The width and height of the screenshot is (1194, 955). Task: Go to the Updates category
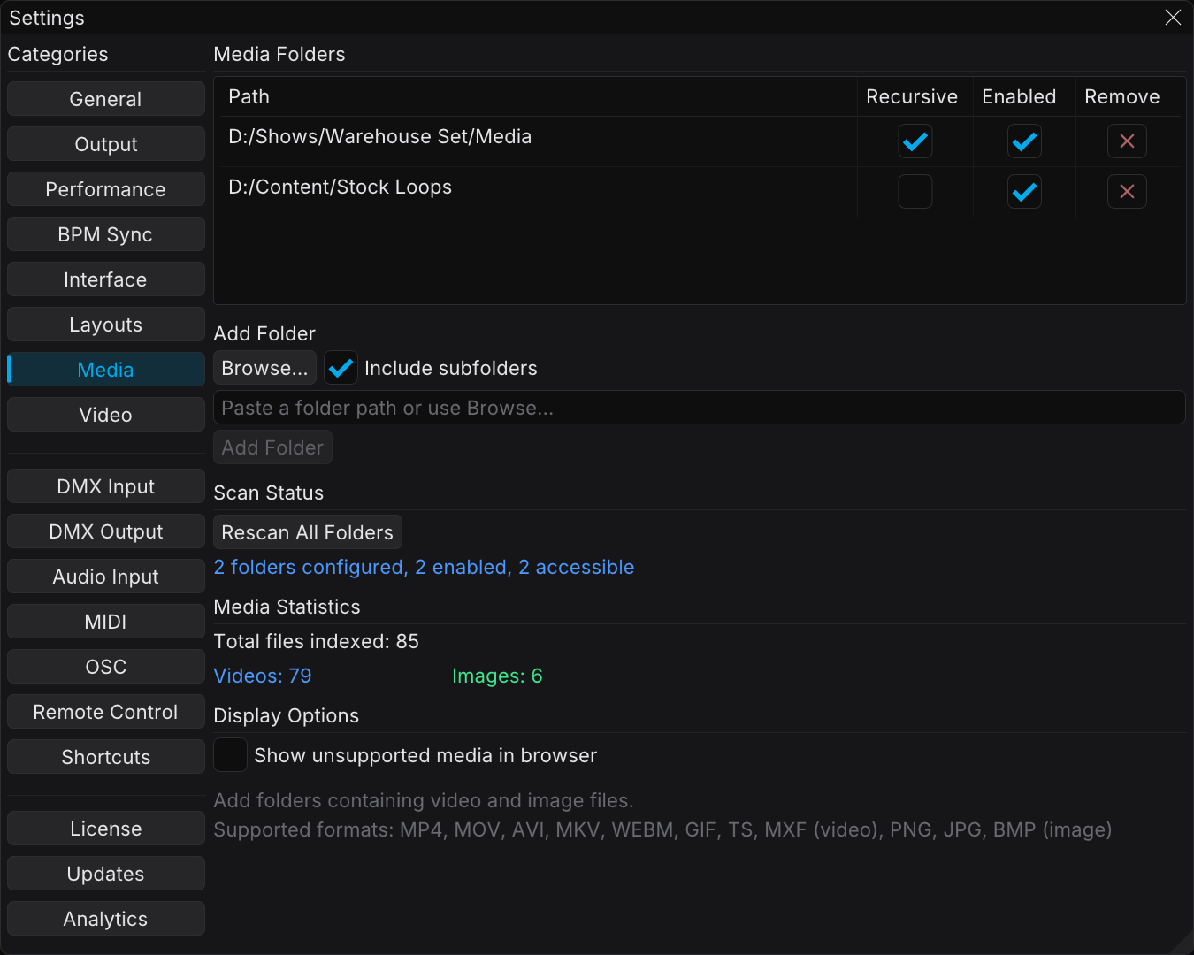tap(106, 874)
